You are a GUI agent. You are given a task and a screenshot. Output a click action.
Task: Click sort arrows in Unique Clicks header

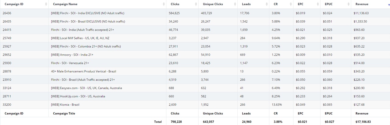(x=235, y=4)
